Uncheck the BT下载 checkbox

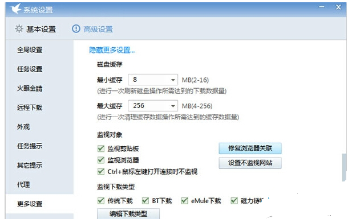[x=145, y=201]
